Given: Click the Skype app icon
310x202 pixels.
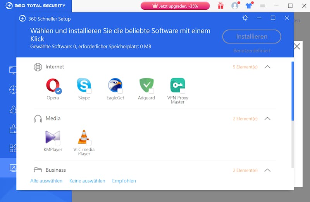Looking at the screenshot, I should tap(84, 85).
